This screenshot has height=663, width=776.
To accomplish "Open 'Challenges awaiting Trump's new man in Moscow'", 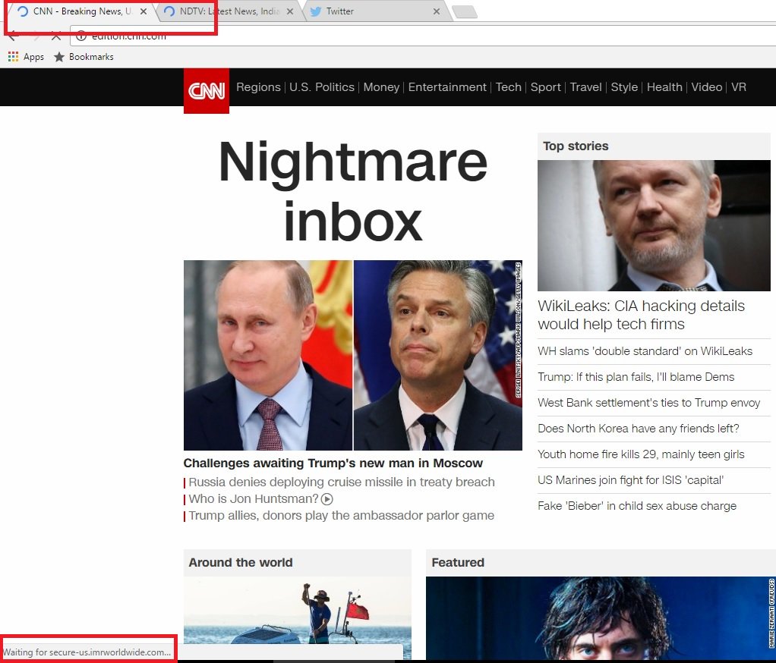I will [x=333, y=463].
